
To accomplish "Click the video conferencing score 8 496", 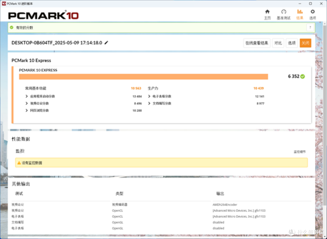I will [x=138, y=103].
